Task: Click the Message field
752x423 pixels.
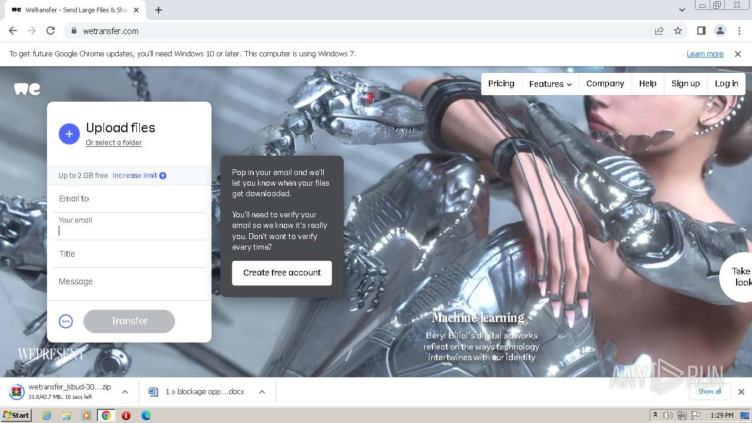Action: click(129, 282)
